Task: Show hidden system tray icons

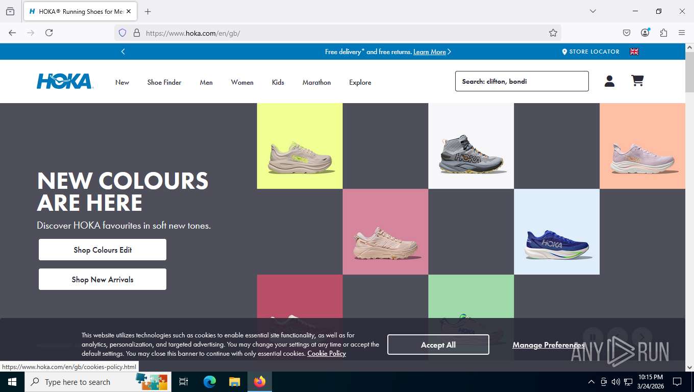Action: [591, 382]
